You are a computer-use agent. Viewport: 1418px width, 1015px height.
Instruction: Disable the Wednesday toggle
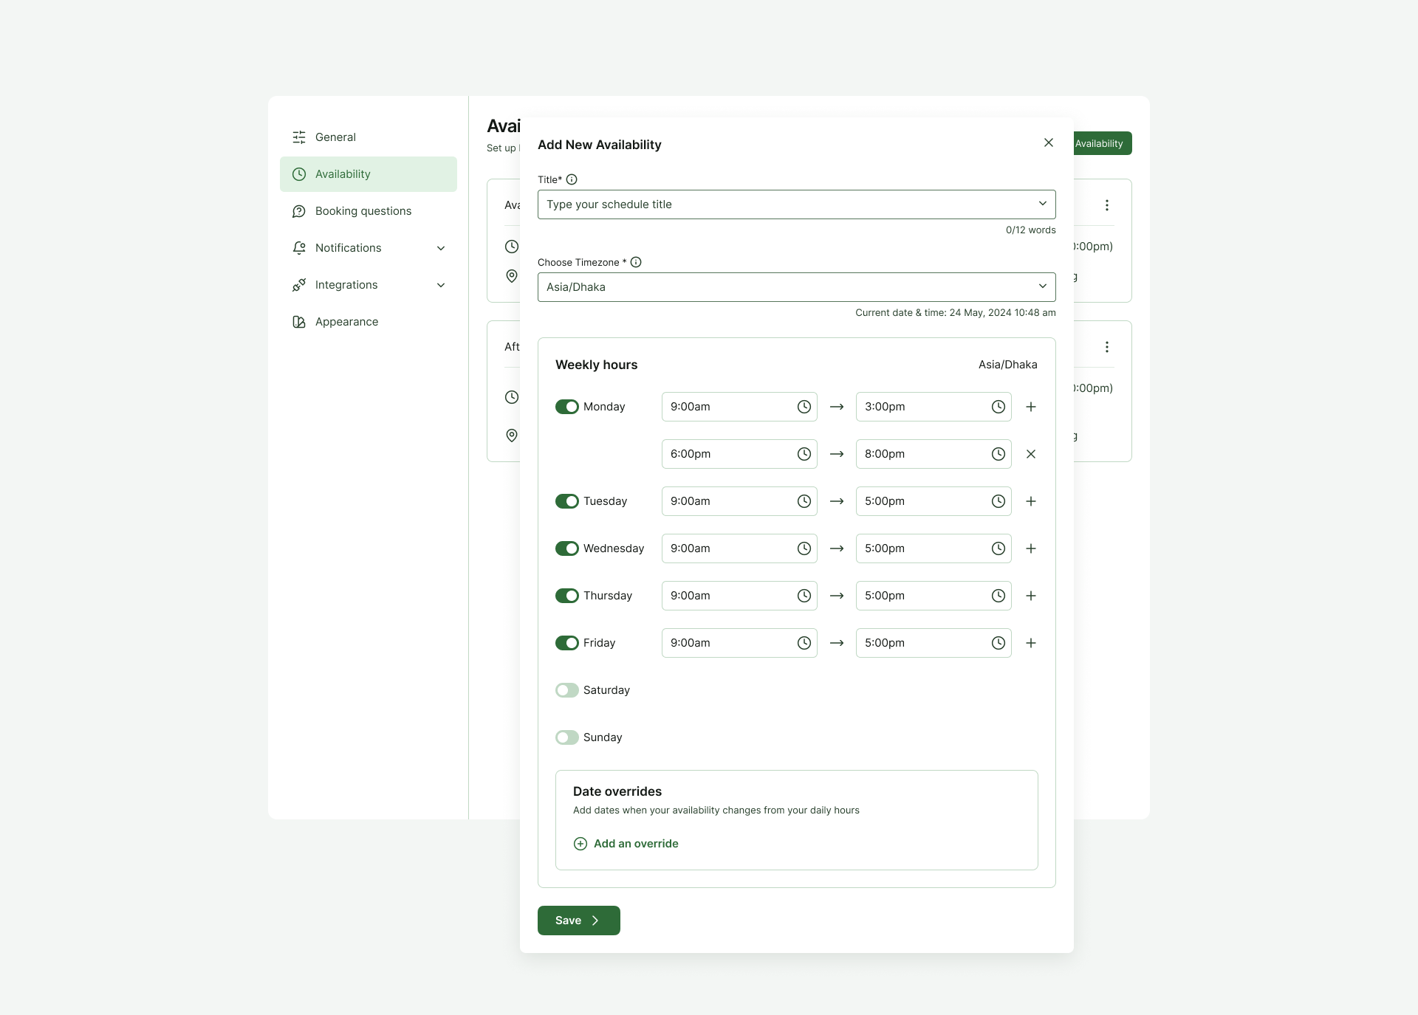pyautogui.click(x=567, y=548)
